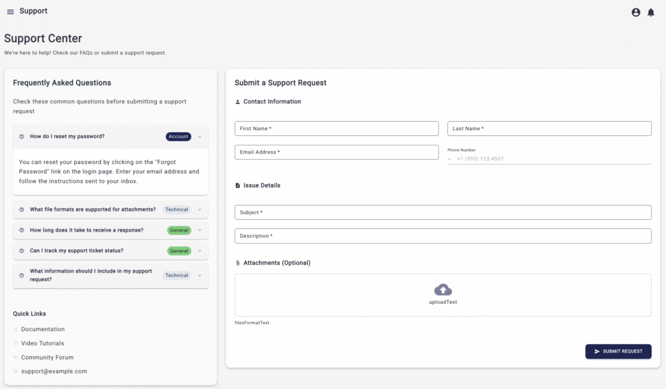
Task: Click into the Email Address field
Action: point(336,152)
